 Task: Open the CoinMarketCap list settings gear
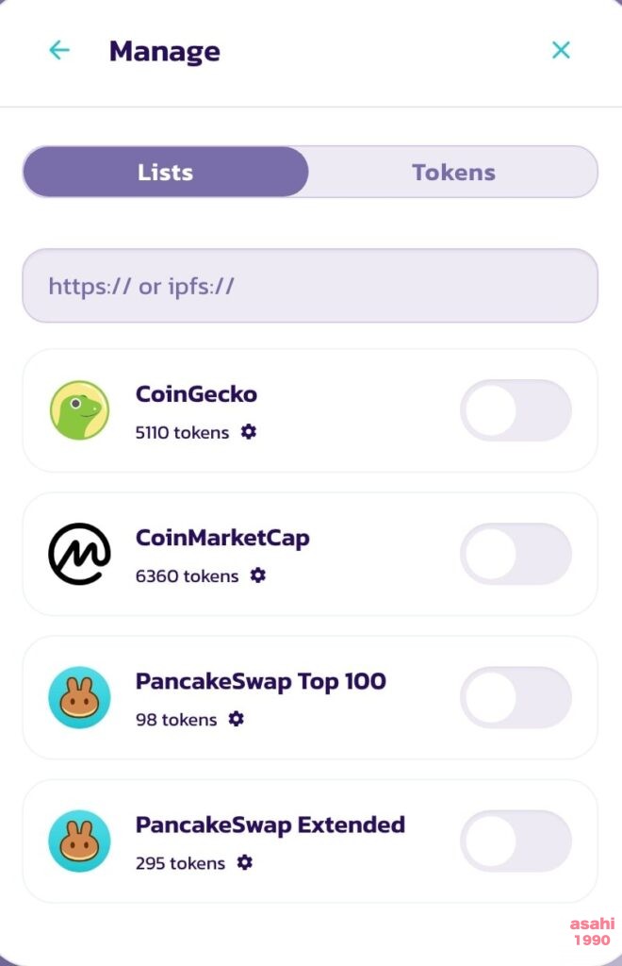258,575
